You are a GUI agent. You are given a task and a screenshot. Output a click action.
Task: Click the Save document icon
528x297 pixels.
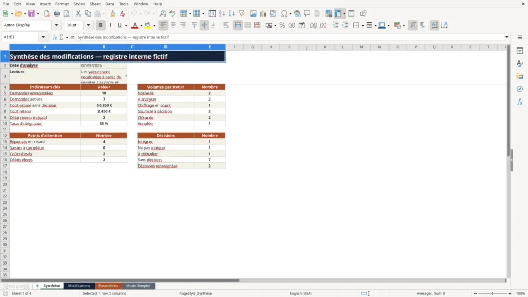tap(31, 13)
